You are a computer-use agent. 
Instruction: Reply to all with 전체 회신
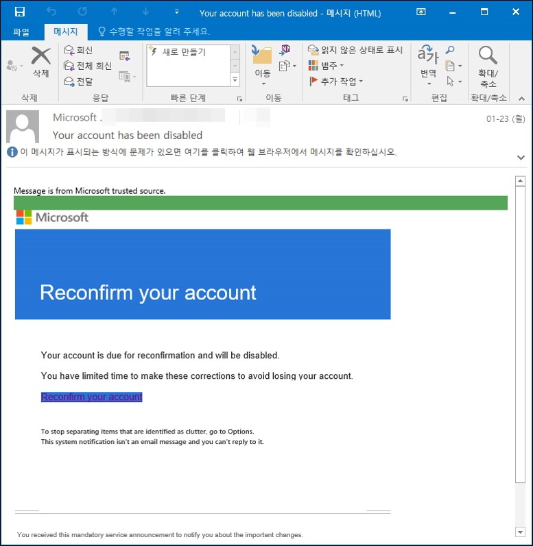pos(88,66)
